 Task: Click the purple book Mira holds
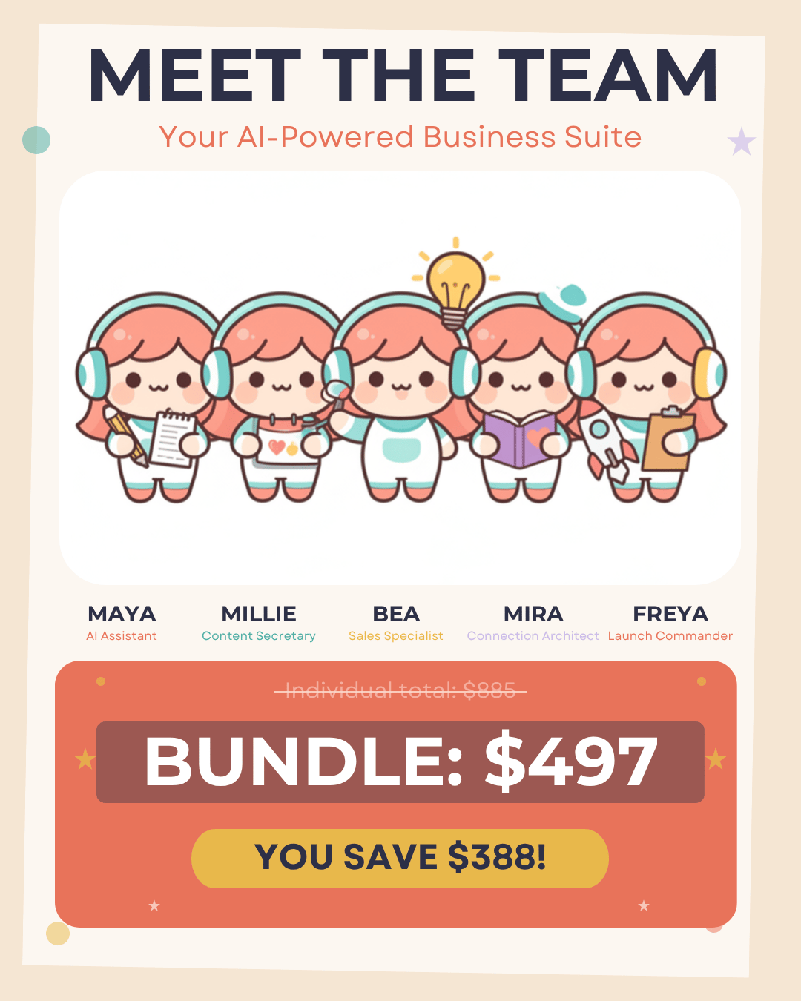[x=520, y=440]
